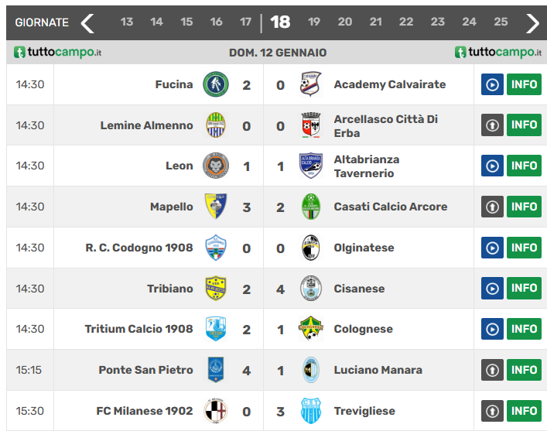
Task: Select matchday 17 tab
Action: [x=246, y=22]
